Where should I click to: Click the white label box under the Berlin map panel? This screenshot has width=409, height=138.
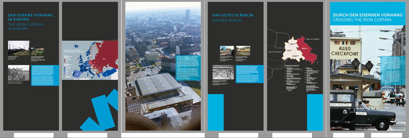[x=292, y=135]
